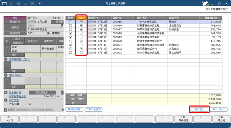The width and height of the screenshot is (231, 128).
Task: Click the left arrow navigation icon at bottom-left
Action: click(x=5, y=110)
